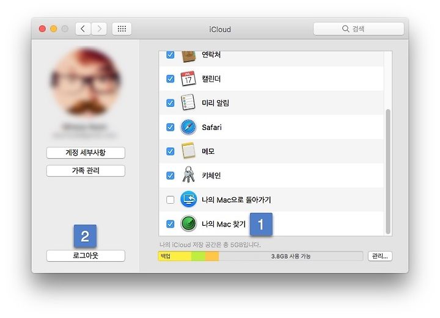Viewport: 440px width, 318px height.
Task: Click the blurred profile picture
Action: point(86,82)
